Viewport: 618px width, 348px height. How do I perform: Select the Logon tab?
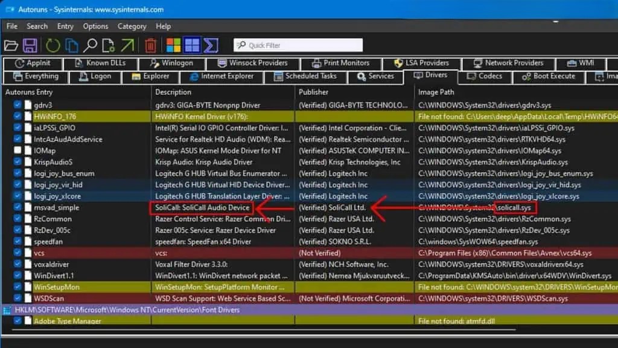95,76
